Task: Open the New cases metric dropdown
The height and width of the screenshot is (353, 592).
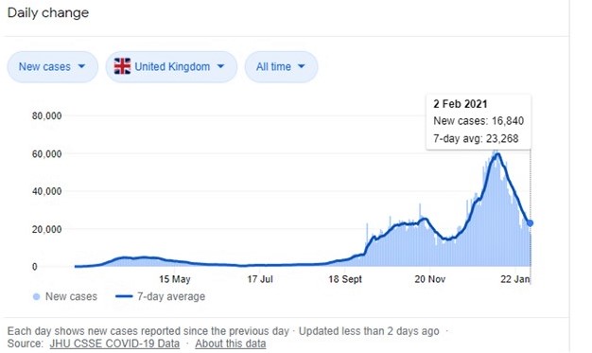Action: coord(52,67)
